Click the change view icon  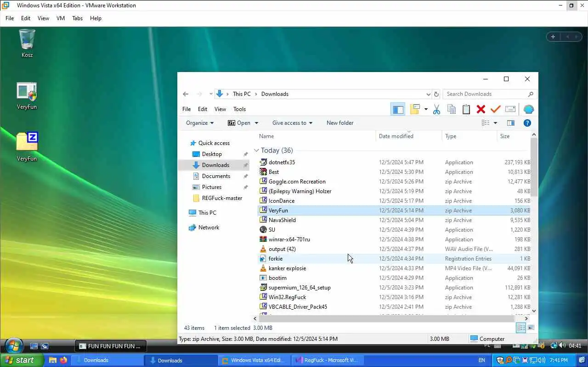point(486,123)
